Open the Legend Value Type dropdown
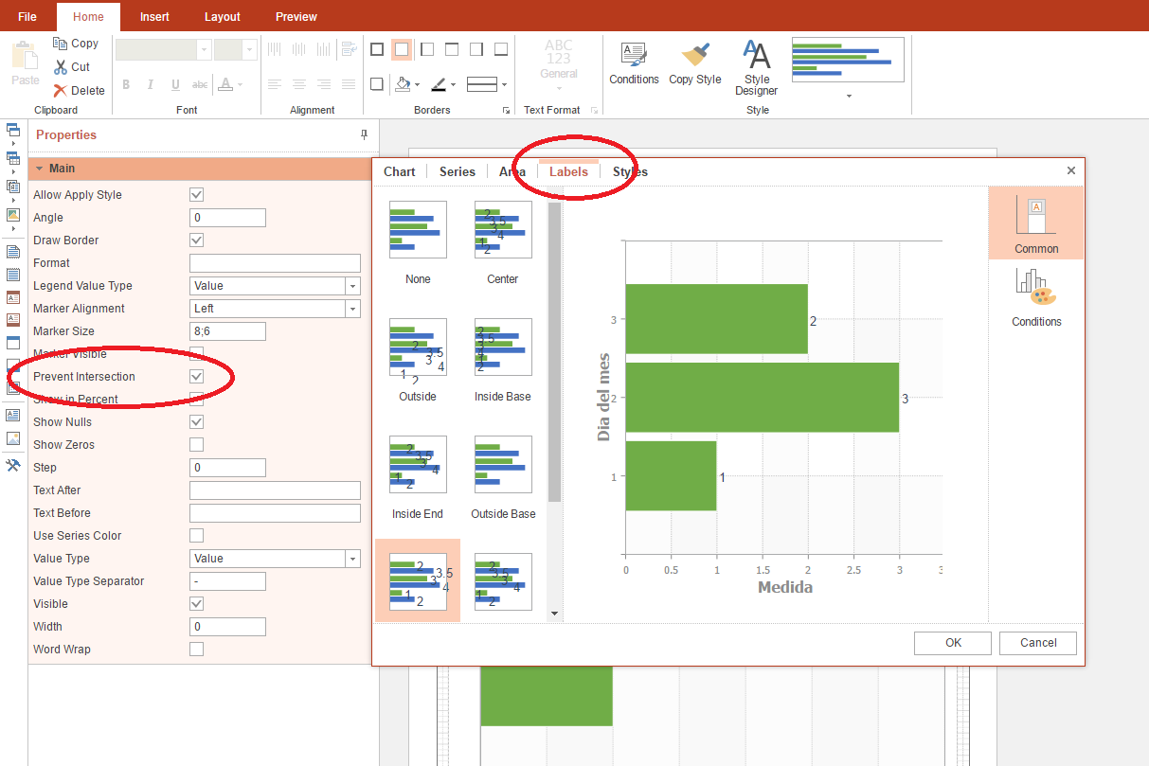 pyautogui.click(x=353, y=286)
